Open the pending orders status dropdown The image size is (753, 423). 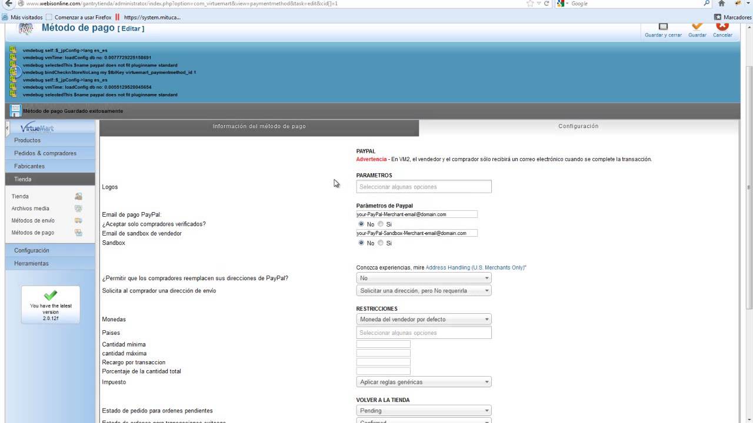(x=424, y=411)
